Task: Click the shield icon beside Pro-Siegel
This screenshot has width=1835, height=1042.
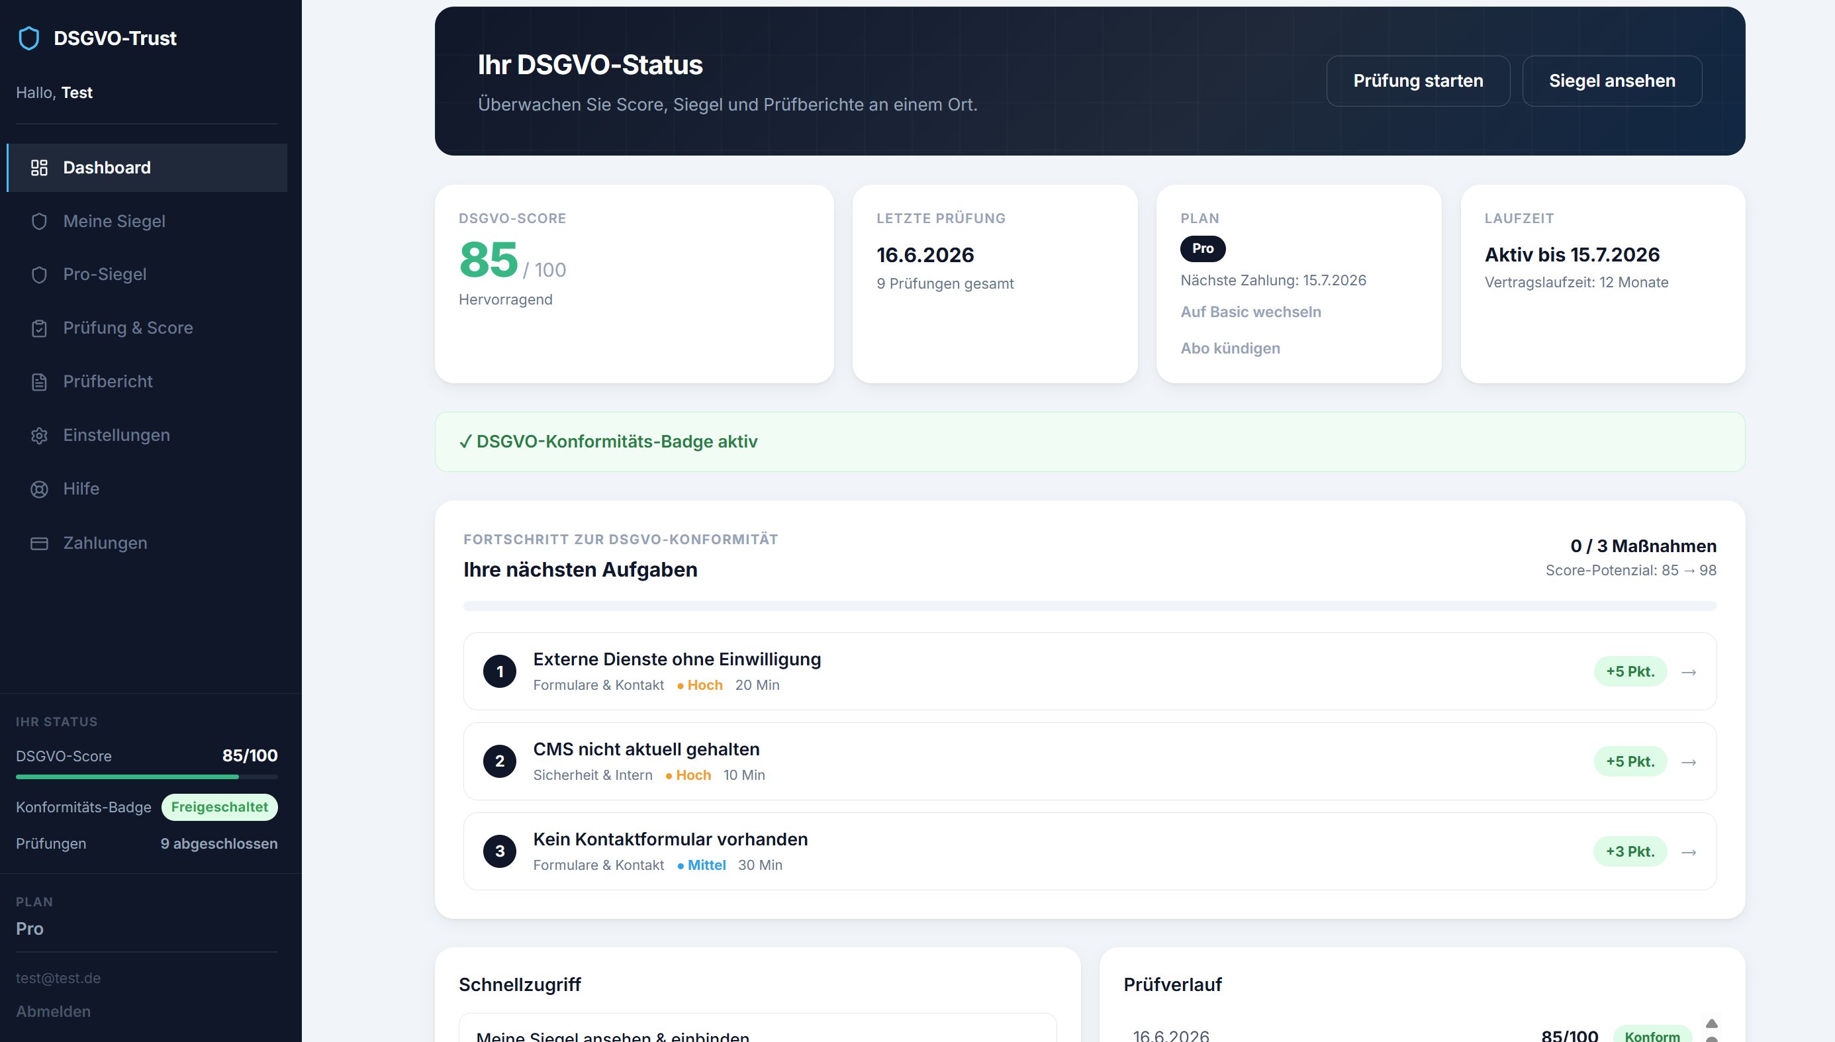Action: tap(39, 275)
